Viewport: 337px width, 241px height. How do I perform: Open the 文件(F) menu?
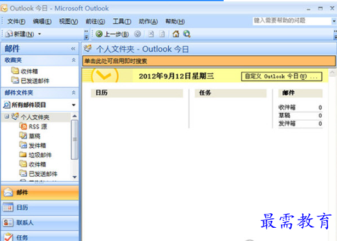tap(16, 21)
